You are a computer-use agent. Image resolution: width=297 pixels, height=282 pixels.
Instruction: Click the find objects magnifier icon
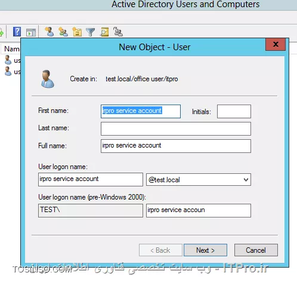pyautogui.click(x=104, y=32)
